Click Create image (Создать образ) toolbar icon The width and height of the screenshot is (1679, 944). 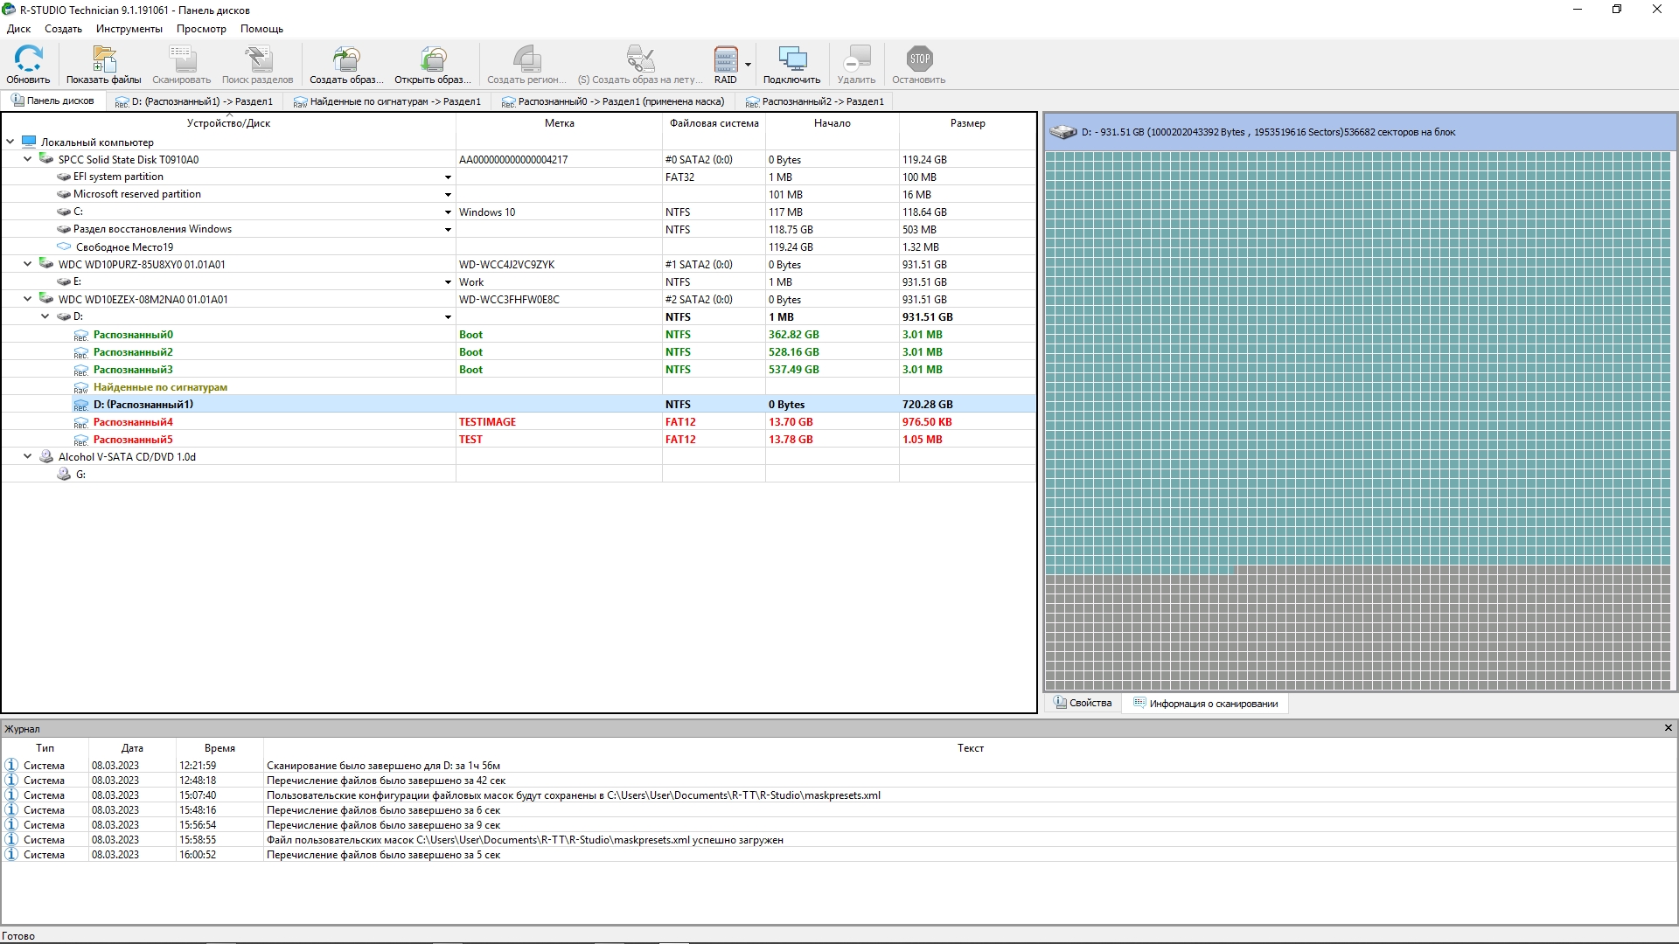pos(346,59)
